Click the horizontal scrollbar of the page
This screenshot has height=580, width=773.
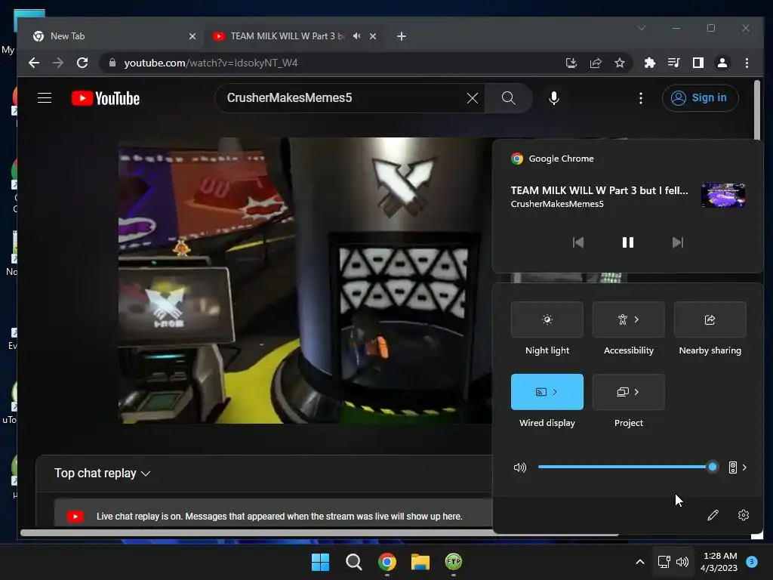coord(319,533)
